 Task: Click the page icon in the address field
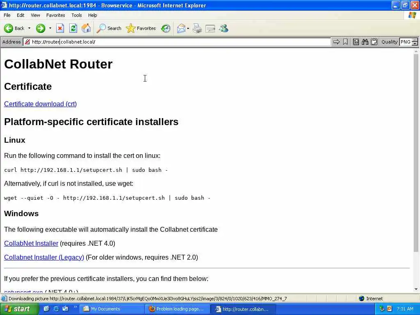[27, 42]
